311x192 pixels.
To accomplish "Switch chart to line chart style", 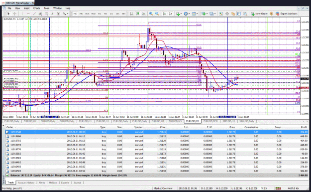I will click(144, 14).
